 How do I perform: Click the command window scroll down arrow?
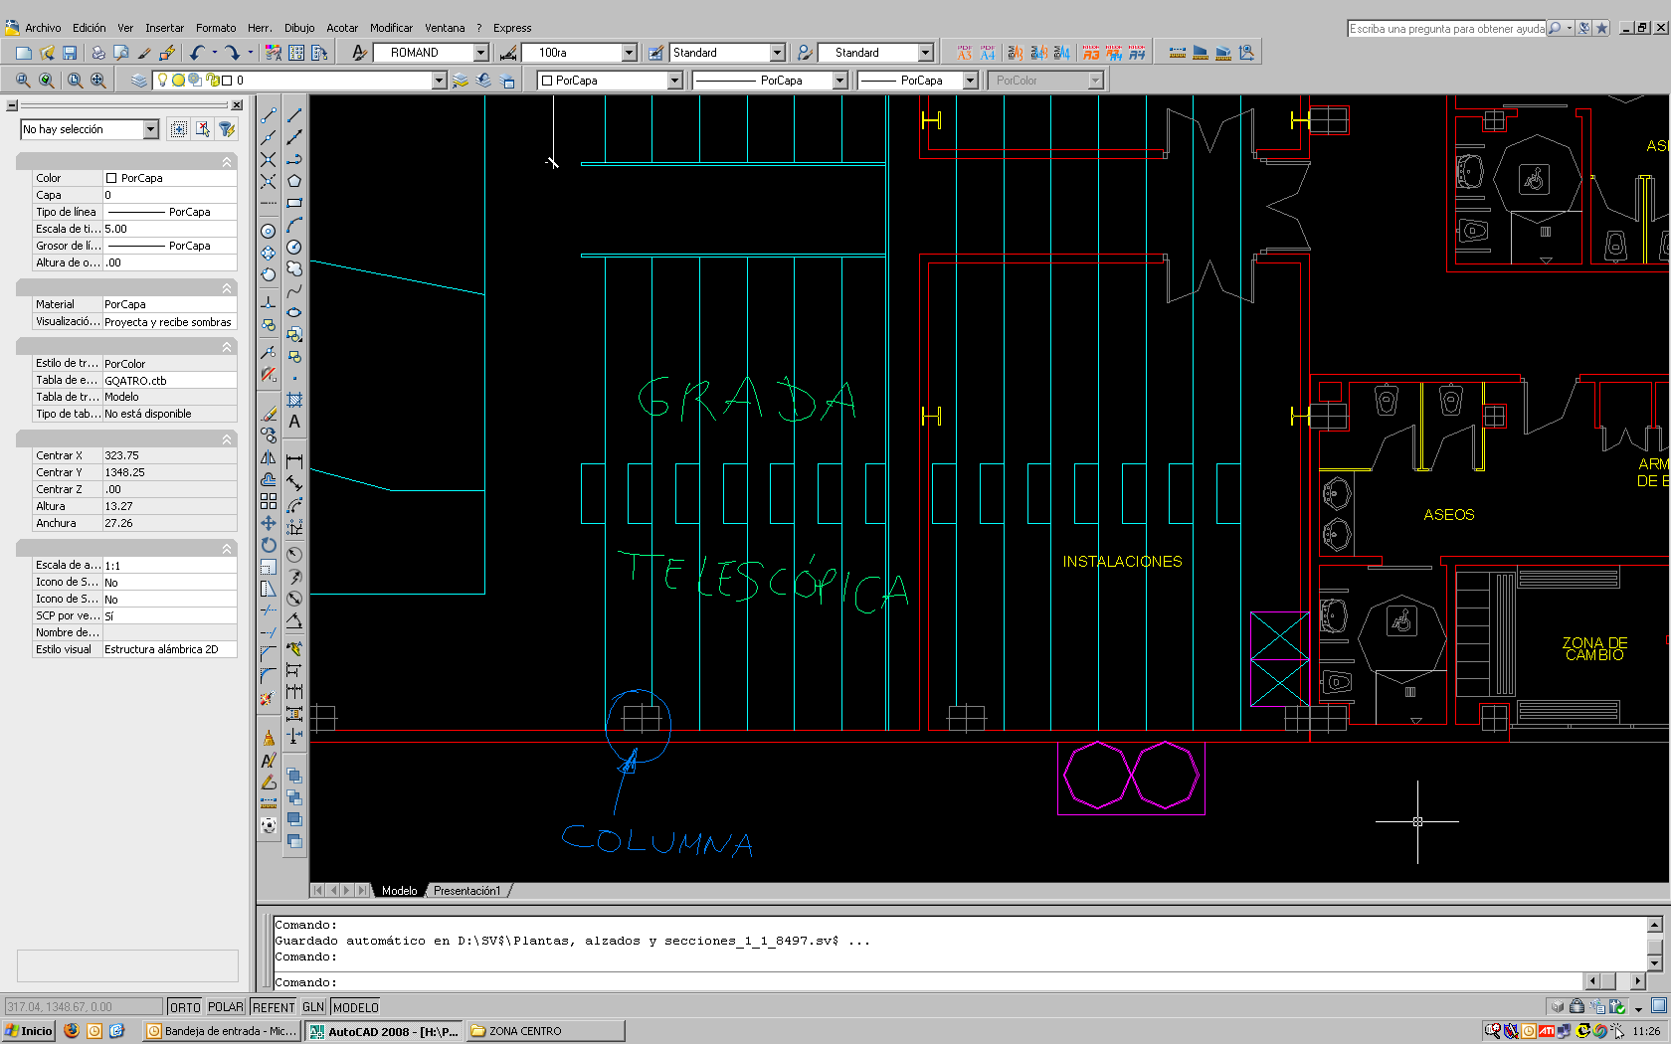pyautogui.click(x=1655, y=963)
